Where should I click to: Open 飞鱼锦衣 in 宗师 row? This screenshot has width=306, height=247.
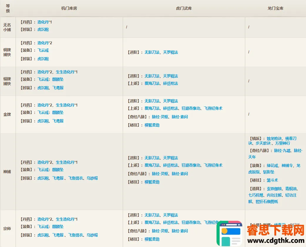point(75,235)
